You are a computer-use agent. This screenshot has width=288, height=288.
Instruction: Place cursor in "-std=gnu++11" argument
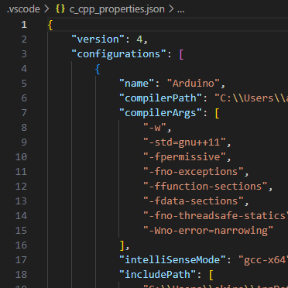tap(184, 142)
